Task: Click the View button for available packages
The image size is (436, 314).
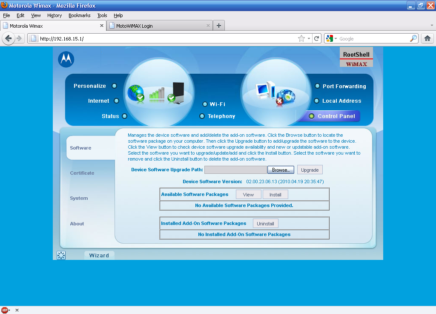Action: coord(248,194)
